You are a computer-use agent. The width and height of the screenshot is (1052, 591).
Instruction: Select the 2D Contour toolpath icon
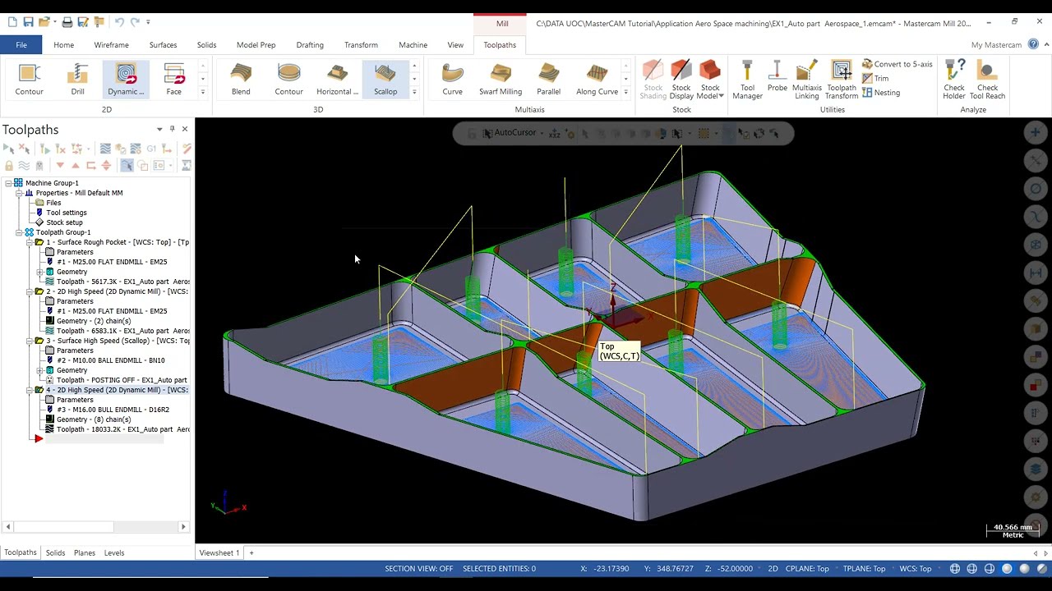[29, 79]
